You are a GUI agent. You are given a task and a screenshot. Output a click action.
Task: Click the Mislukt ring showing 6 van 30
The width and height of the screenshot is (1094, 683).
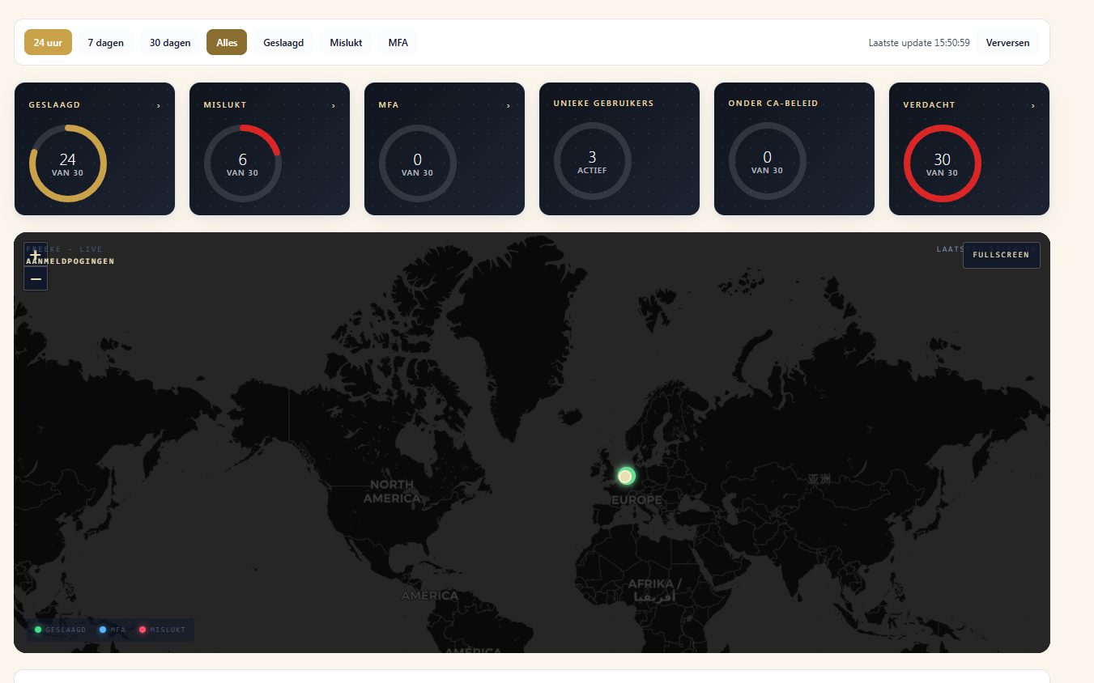(x=243, y=163)
